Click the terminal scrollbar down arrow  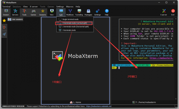176,99
